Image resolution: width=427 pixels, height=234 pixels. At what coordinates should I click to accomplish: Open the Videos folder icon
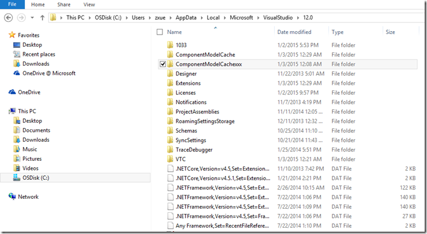click(17, 168)
